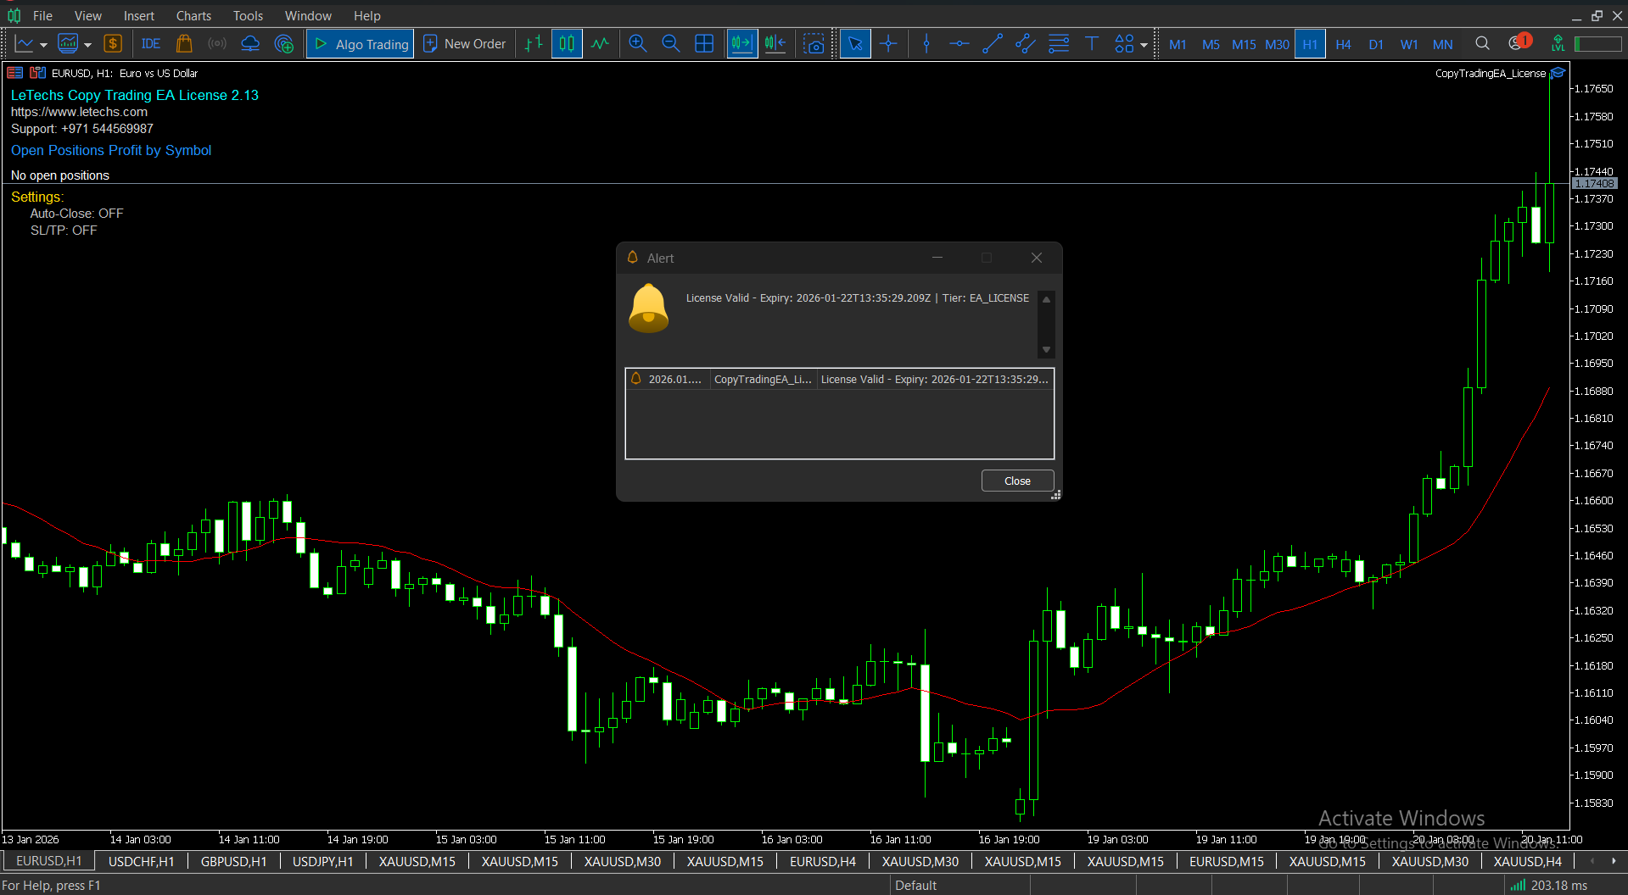The width and height of the screenshot is (1628, 895).
Task: Click the Signals broadcast icon
Action: point(217,44)
